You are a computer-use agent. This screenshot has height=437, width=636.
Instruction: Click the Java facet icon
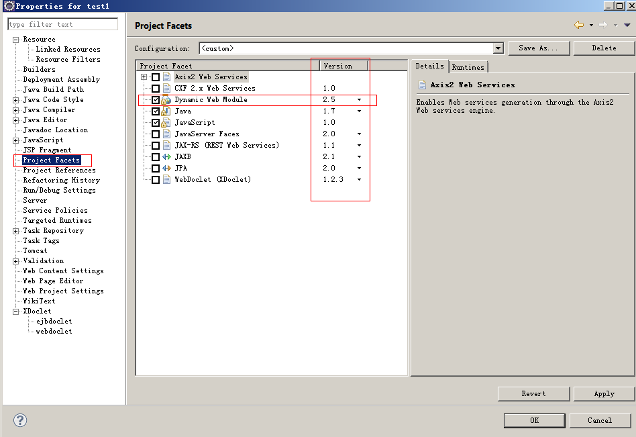166,111
